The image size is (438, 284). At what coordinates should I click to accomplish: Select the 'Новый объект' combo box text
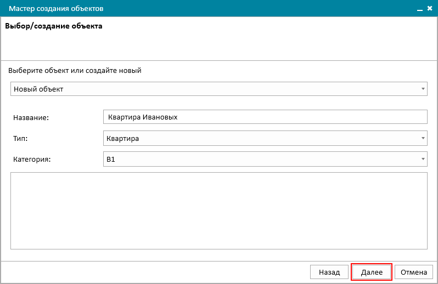coord(38,89)
